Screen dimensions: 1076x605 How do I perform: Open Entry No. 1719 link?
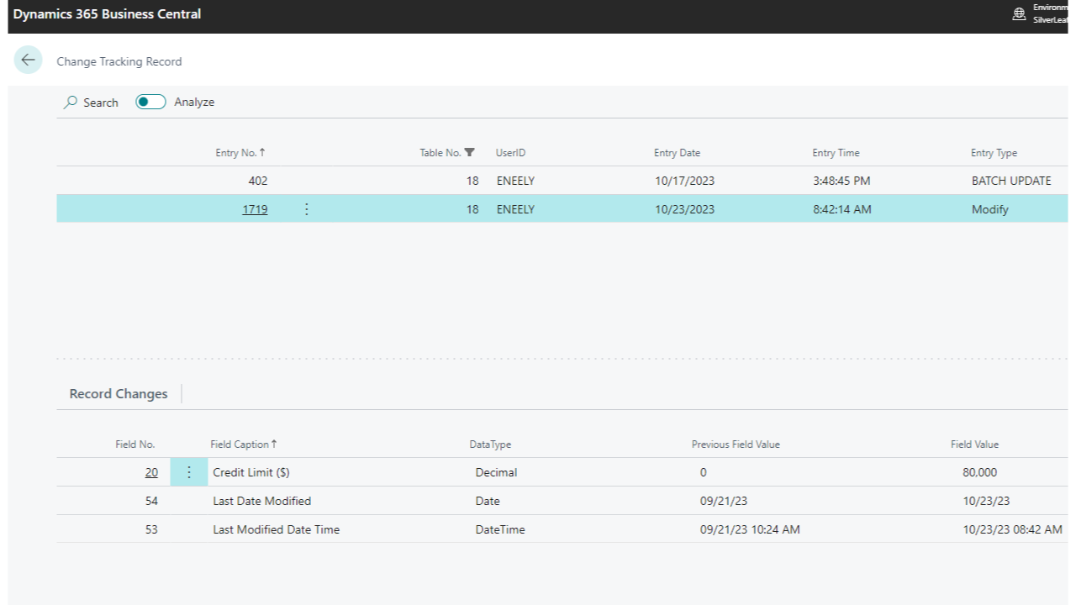[255, 209]
